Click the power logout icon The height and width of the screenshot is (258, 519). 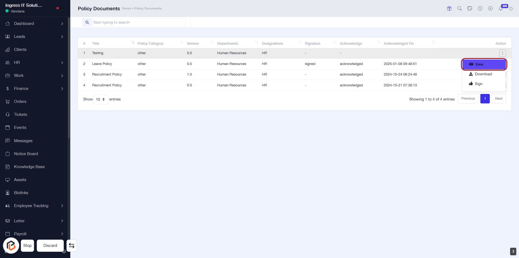511,8
